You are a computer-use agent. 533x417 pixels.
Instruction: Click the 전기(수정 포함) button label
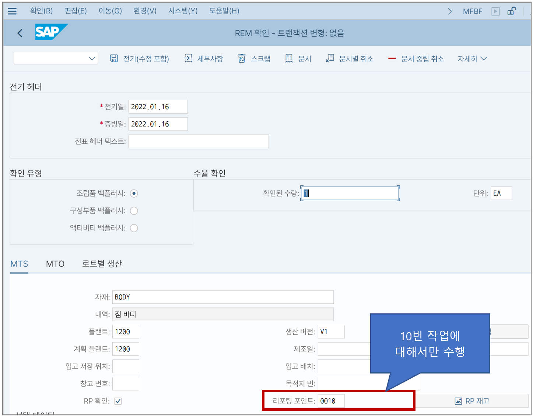[146, 59]
